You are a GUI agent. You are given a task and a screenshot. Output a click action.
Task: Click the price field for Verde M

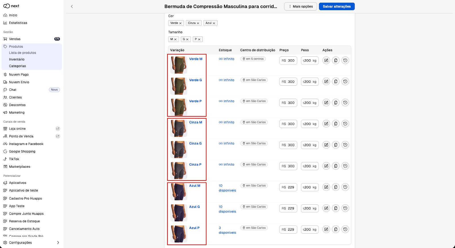(288, 61)
